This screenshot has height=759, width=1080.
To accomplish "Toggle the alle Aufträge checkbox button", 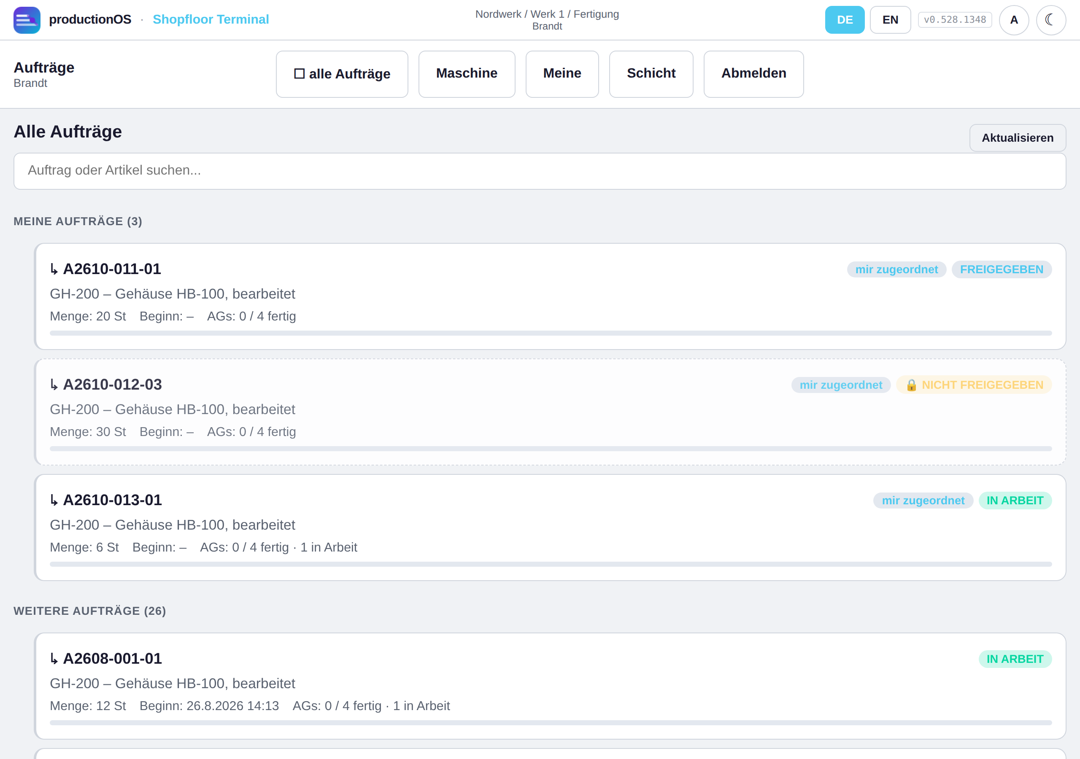I will coord(342,74).
